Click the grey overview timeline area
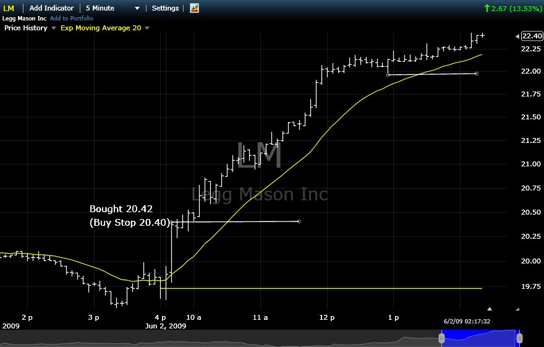Screen dimensions: 544x347 click(220, 338)
